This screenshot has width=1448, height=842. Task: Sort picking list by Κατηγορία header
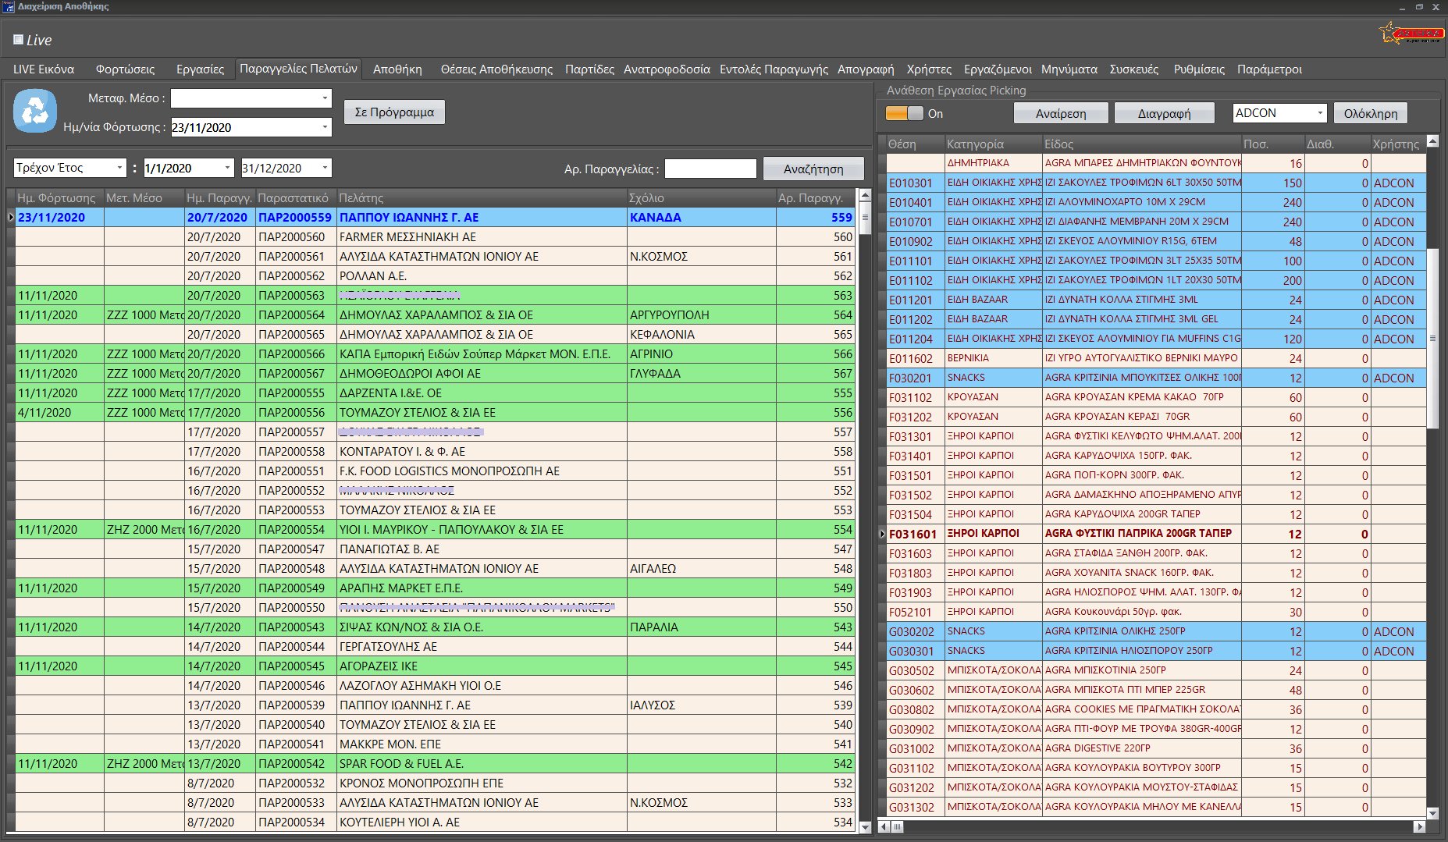point(993,144)
